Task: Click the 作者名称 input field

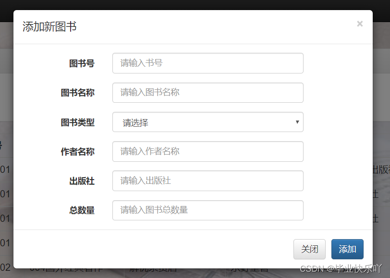Action: coord(208,151)
